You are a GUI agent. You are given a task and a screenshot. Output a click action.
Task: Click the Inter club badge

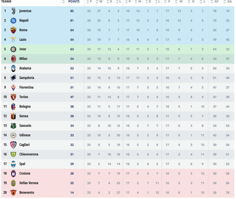(x=13, y=49)
